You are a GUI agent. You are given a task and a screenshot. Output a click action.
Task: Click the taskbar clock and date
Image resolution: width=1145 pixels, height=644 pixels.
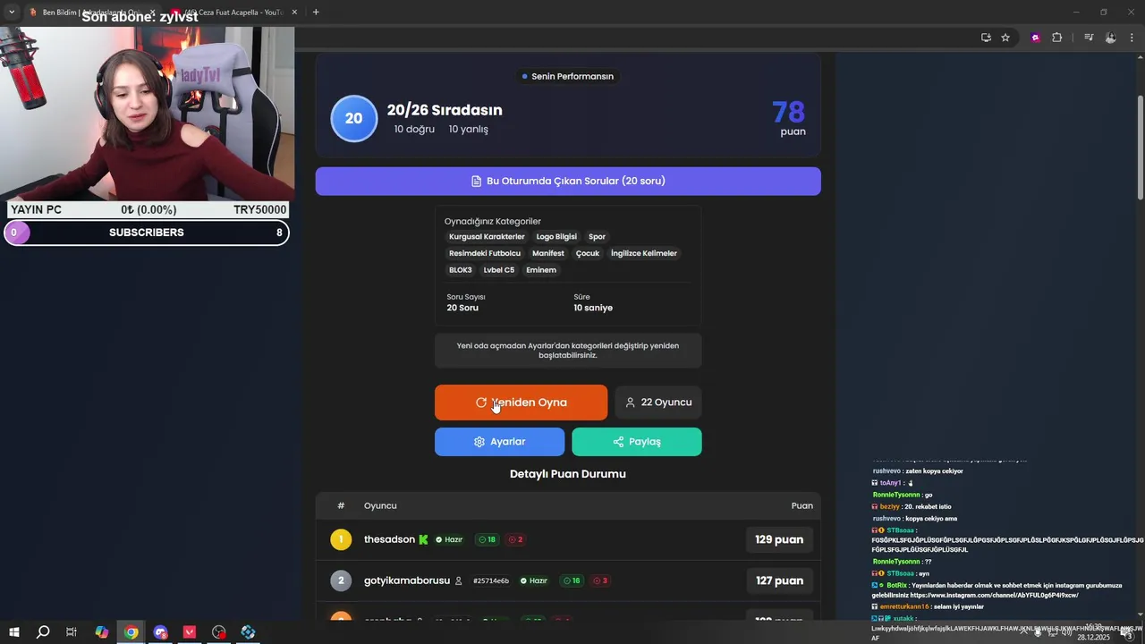click(1093, 632)
